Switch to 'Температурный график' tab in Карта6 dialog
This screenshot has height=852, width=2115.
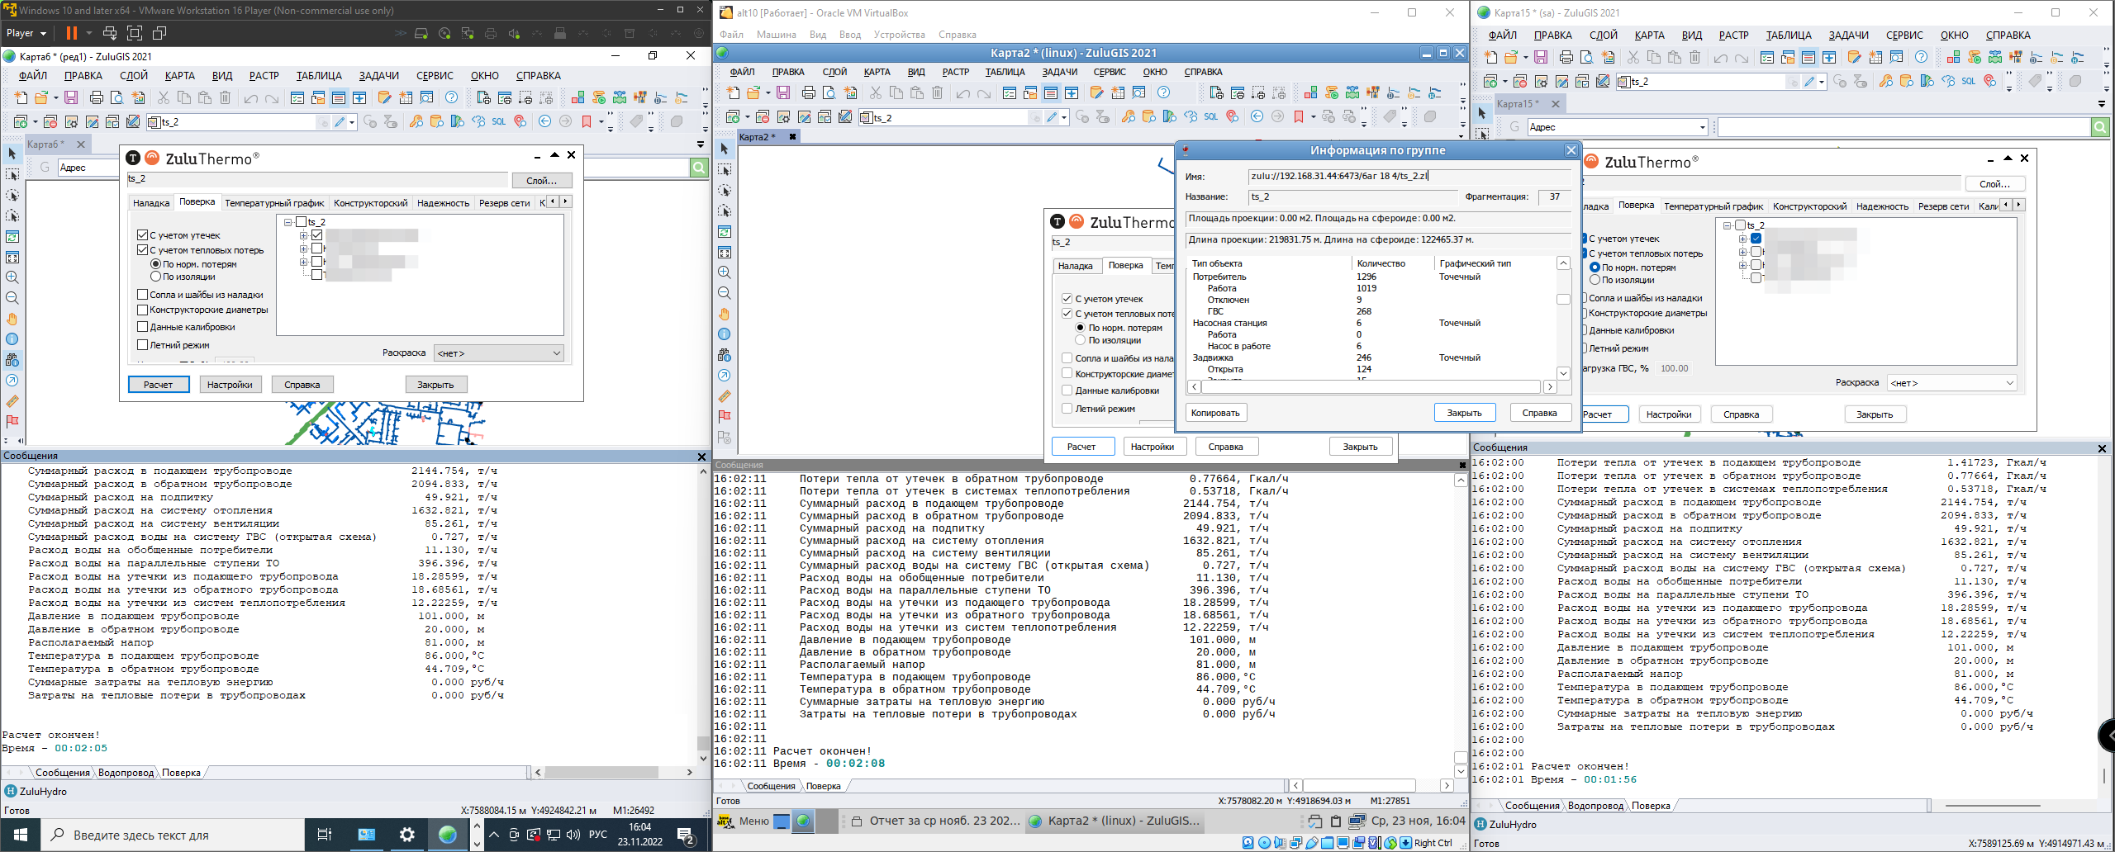coord(274,203)
